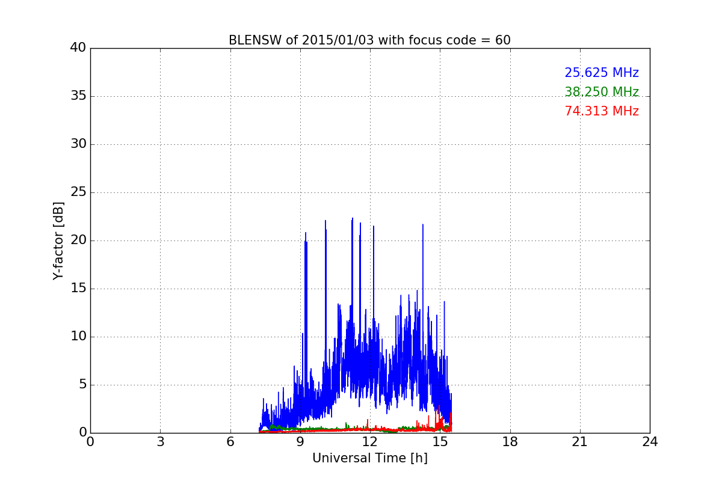Screen dimensions: 722x481
Task: Click the x-axis tick label 15
Action: [x=440, y=442]
